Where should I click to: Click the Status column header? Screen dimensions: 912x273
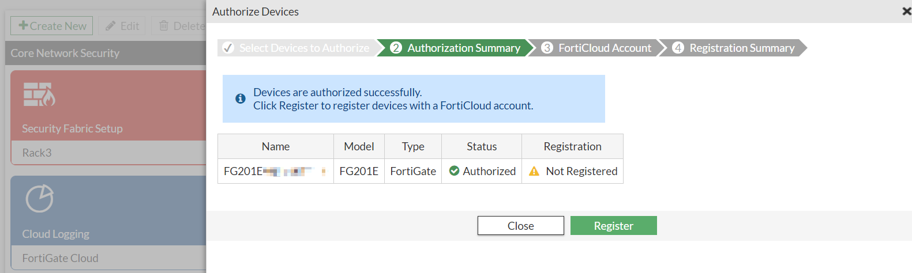tap(482, 146)
